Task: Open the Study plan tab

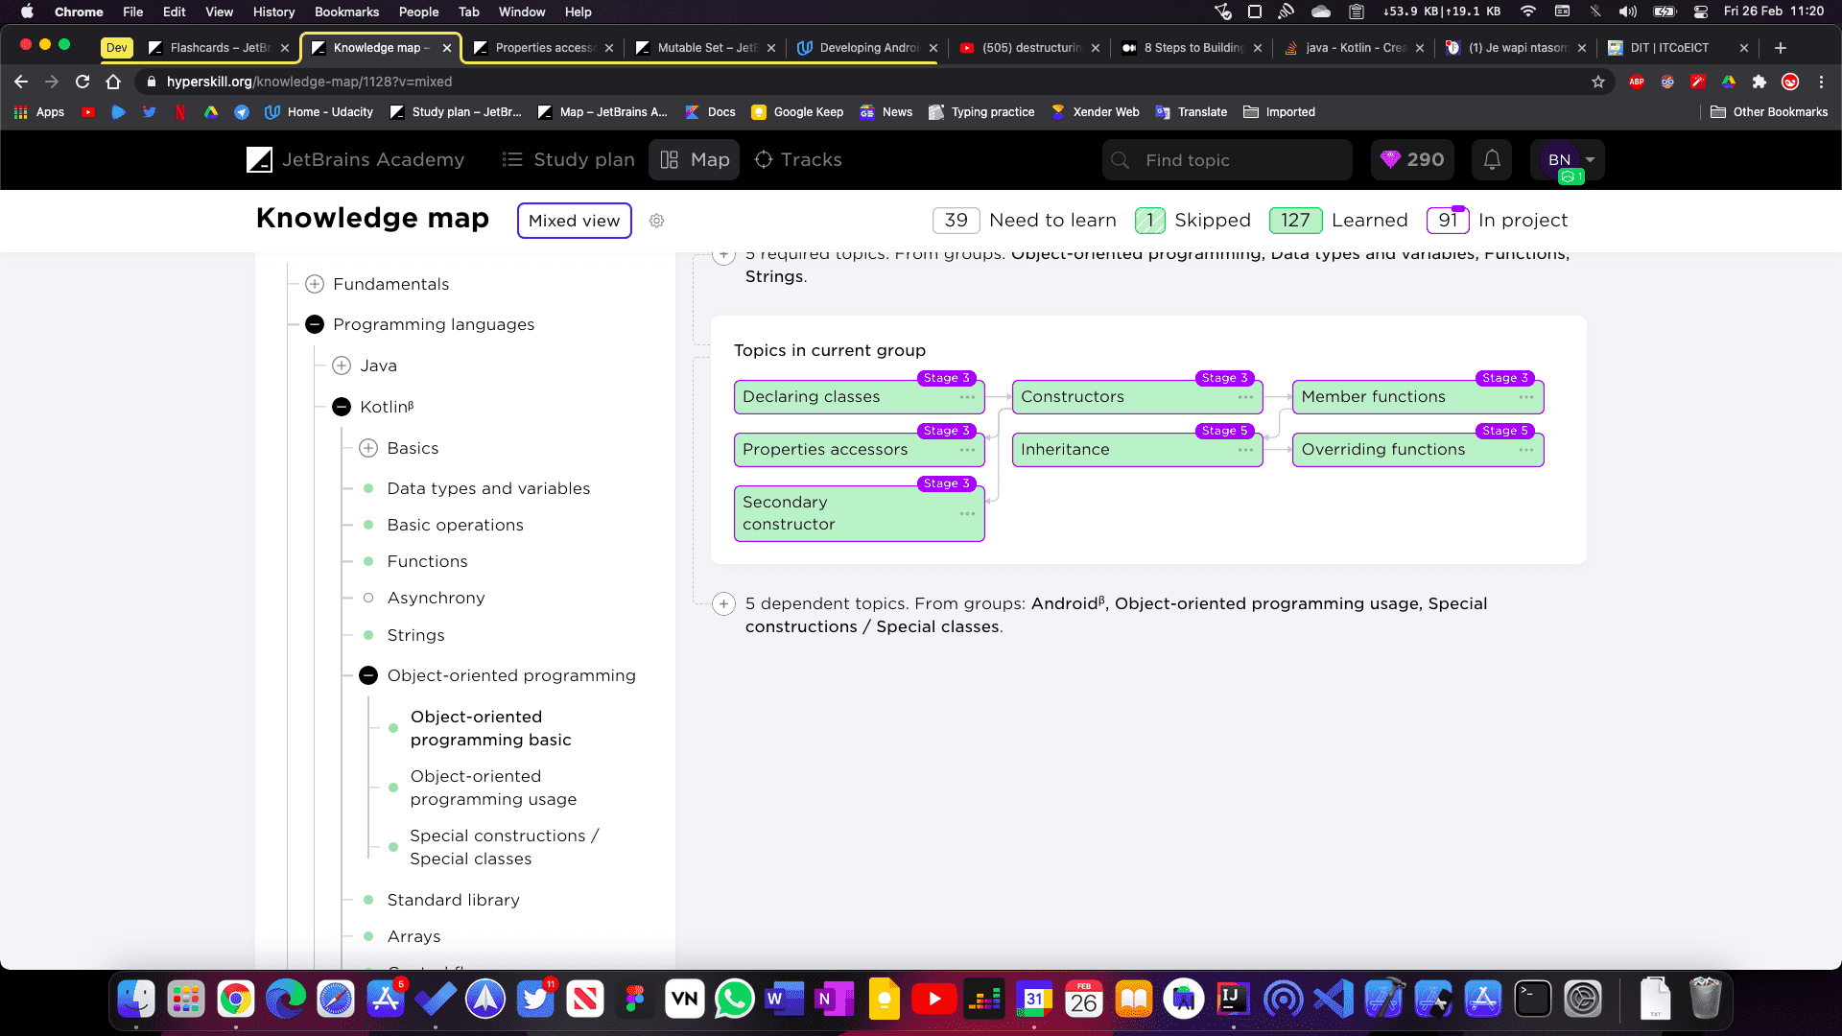Action: click(568, 160)
